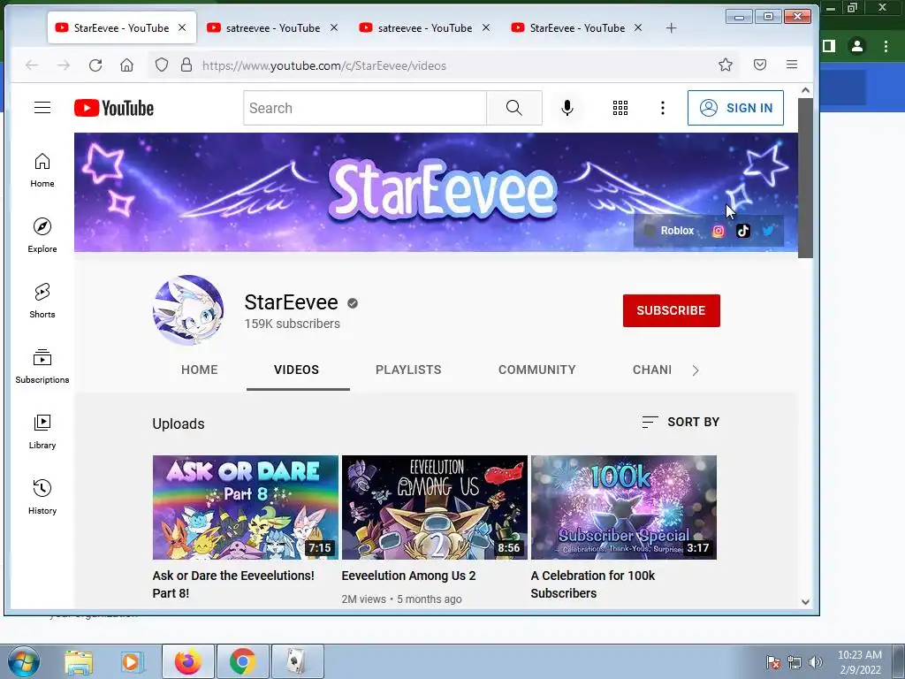The image size is (905, 679).
Task: Open the tracking protection shield panel
Action: tap(162, 65)
